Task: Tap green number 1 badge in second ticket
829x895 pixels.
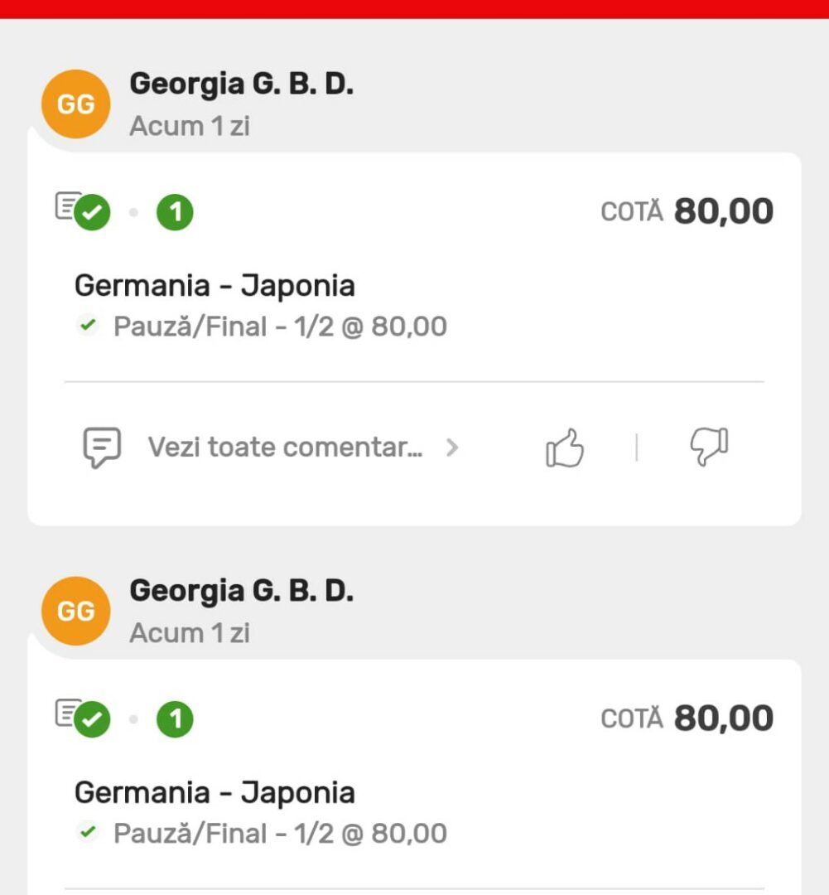Action: pos(175,719)
